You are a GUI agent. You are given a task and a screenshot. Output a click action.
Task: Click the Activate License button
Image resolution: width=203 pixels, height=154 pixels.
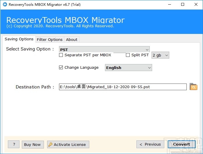[x=68, y=144]
